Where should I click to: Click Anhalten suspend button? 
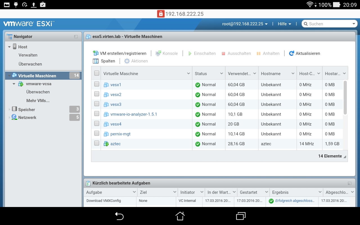pyautogui.click(x=268, y=53)
